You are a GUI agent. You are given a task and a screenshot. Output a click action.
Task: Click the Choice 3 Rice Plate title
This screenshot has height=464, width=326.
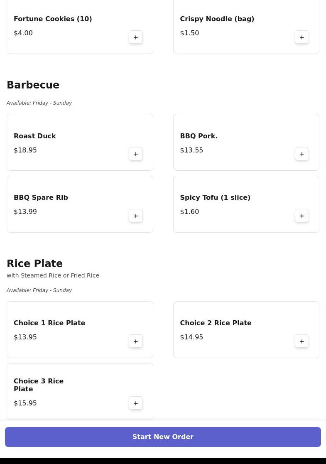39,385
